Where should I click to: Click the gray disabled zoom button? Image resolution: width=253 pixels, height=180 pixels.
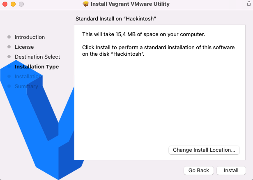click(x=21, y=4)
